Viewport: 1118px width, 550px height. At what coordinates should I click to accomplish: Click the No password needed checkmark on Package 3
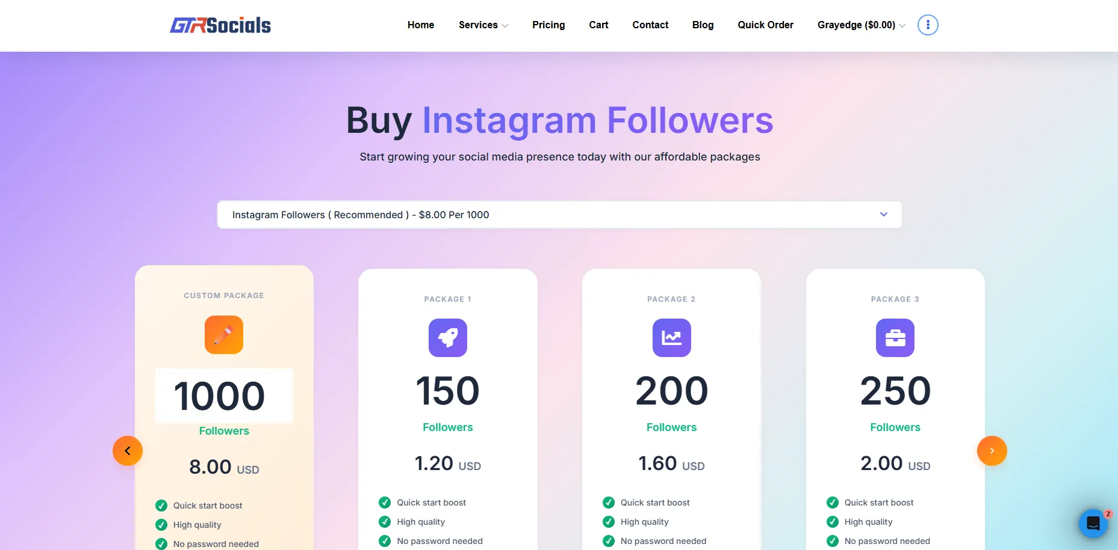point(833,541)
